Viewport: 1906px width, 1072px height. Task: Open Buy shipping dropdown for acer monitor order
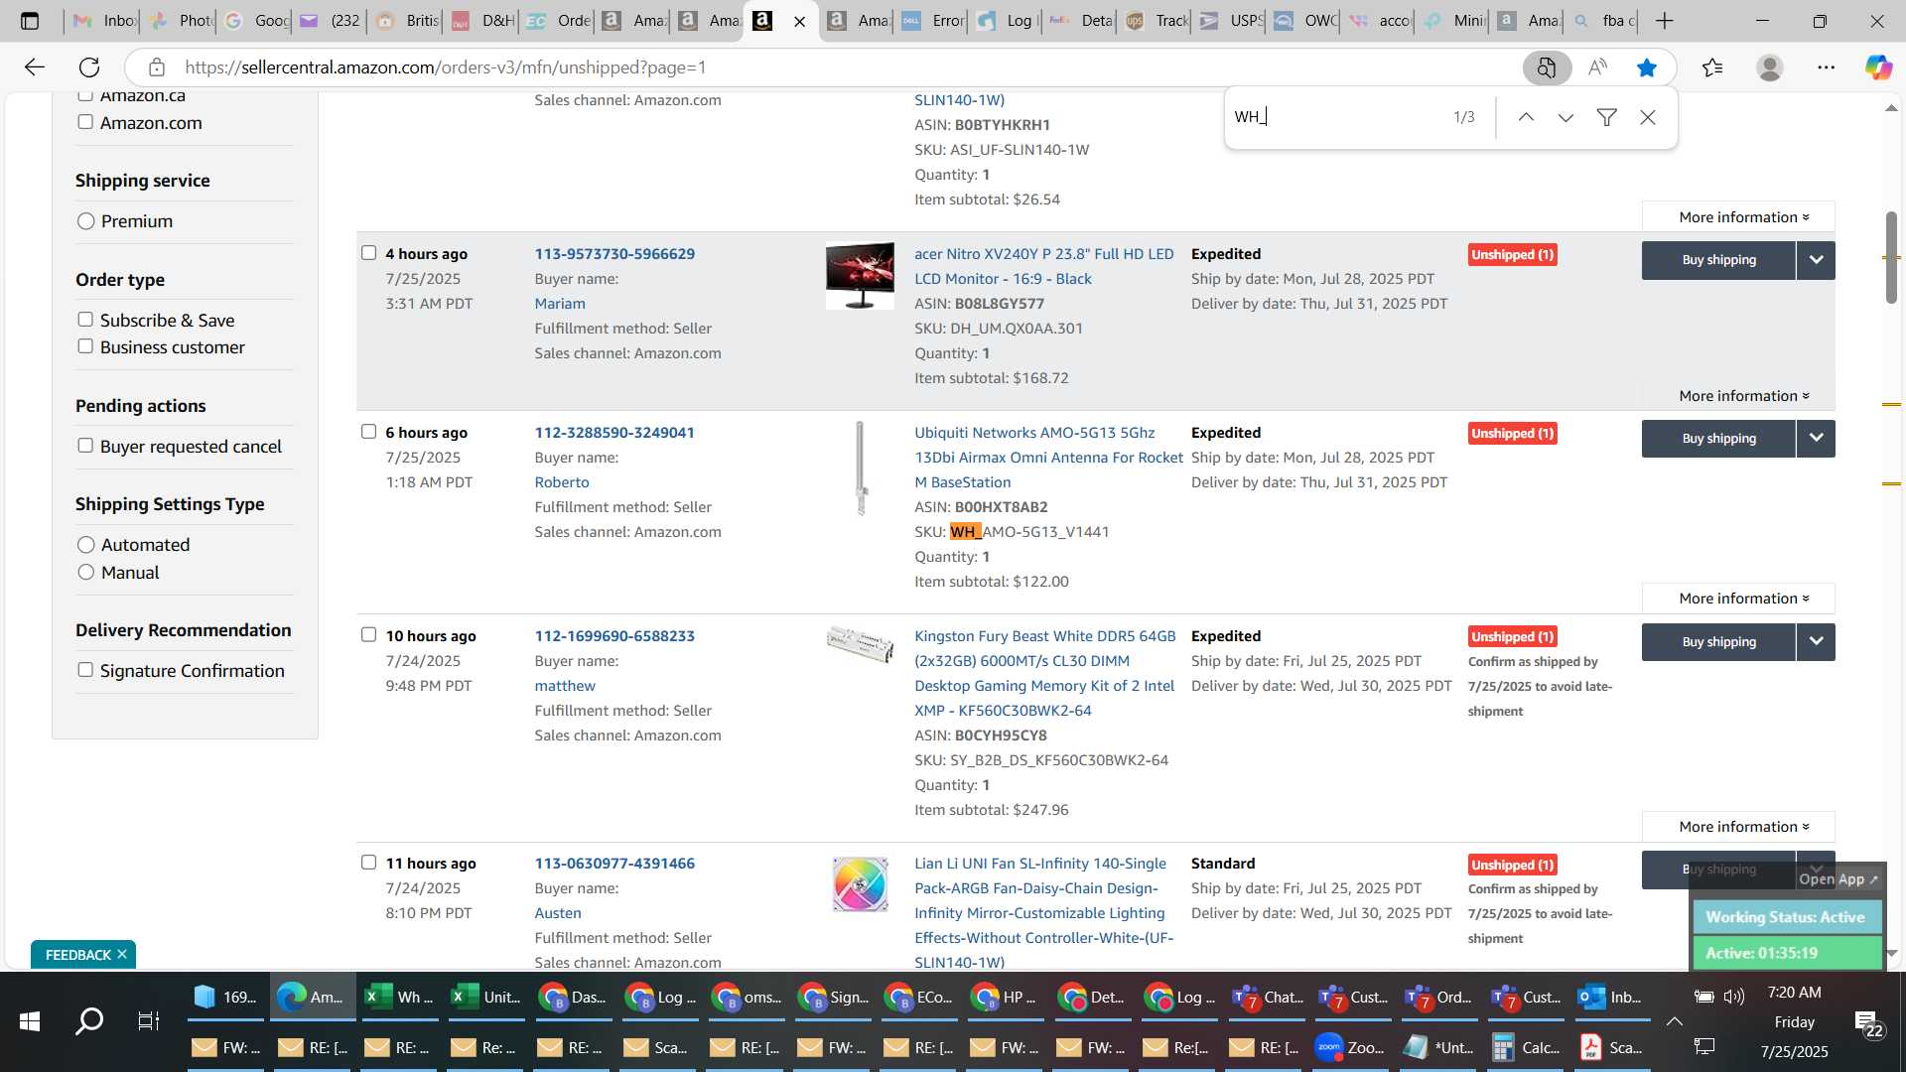click(1816, 260)
